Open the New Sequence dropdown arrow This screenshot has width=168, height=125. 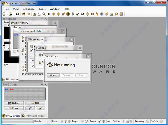[7, 14]
